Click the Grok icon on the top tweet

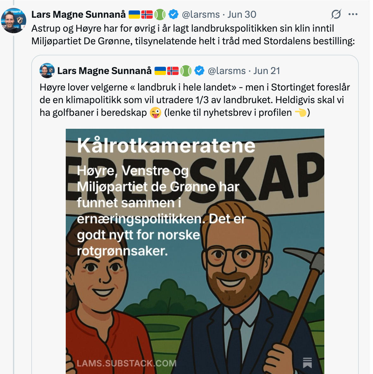pyautogui.click(x=336, y=14)
